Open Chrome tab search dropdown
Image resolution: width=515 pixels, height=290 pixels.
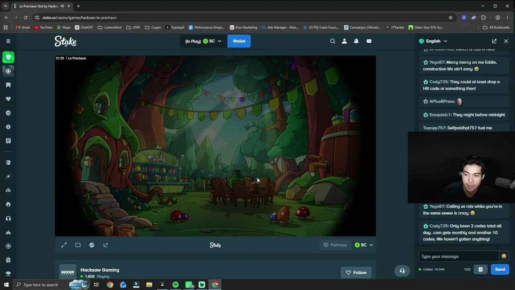tap(6, 6)
